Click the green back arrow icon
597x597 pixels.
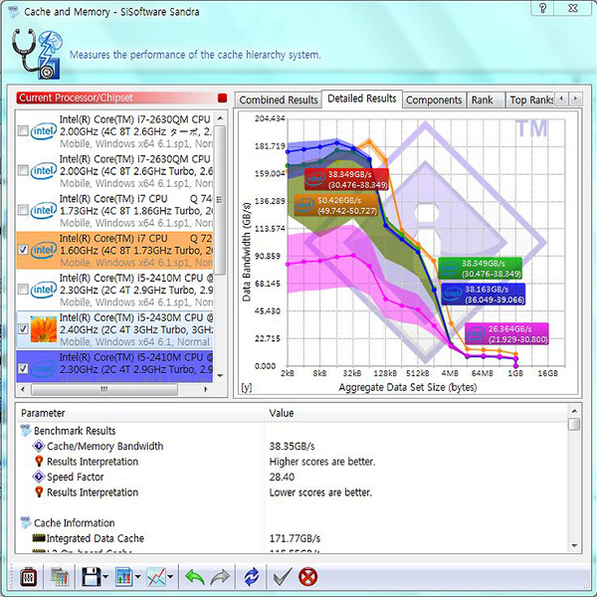[x=195, y=577]
